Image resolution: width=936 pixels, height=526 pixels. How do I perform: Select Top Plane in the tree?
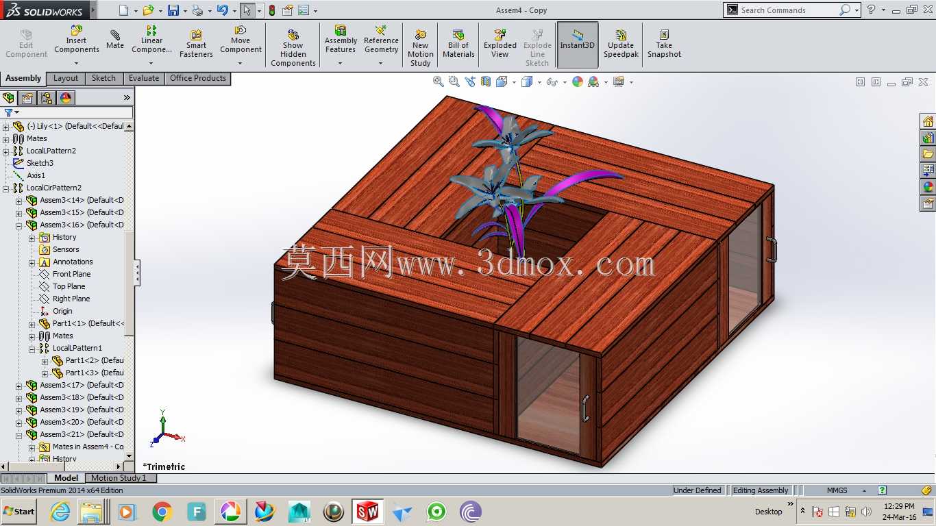click(69, 286)
